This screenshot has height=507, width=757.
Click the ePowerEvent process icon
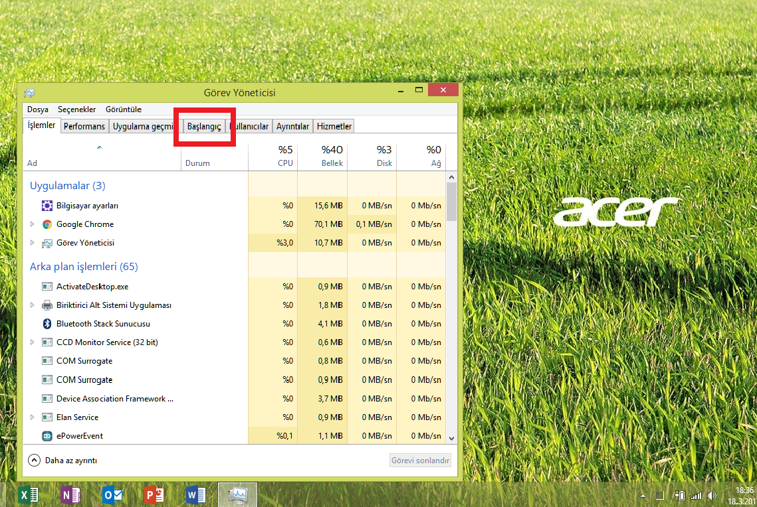47,436
